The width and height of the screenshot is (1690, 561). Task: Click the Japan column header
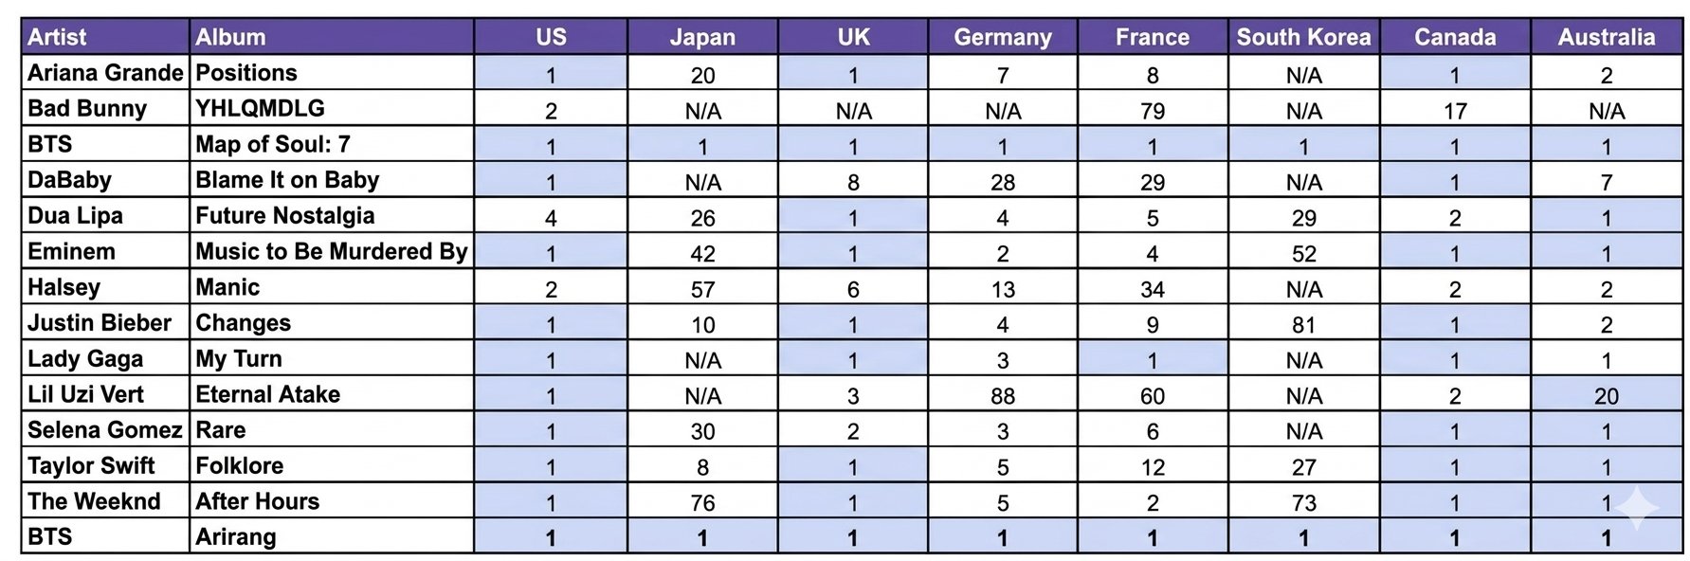coord(702,37)
